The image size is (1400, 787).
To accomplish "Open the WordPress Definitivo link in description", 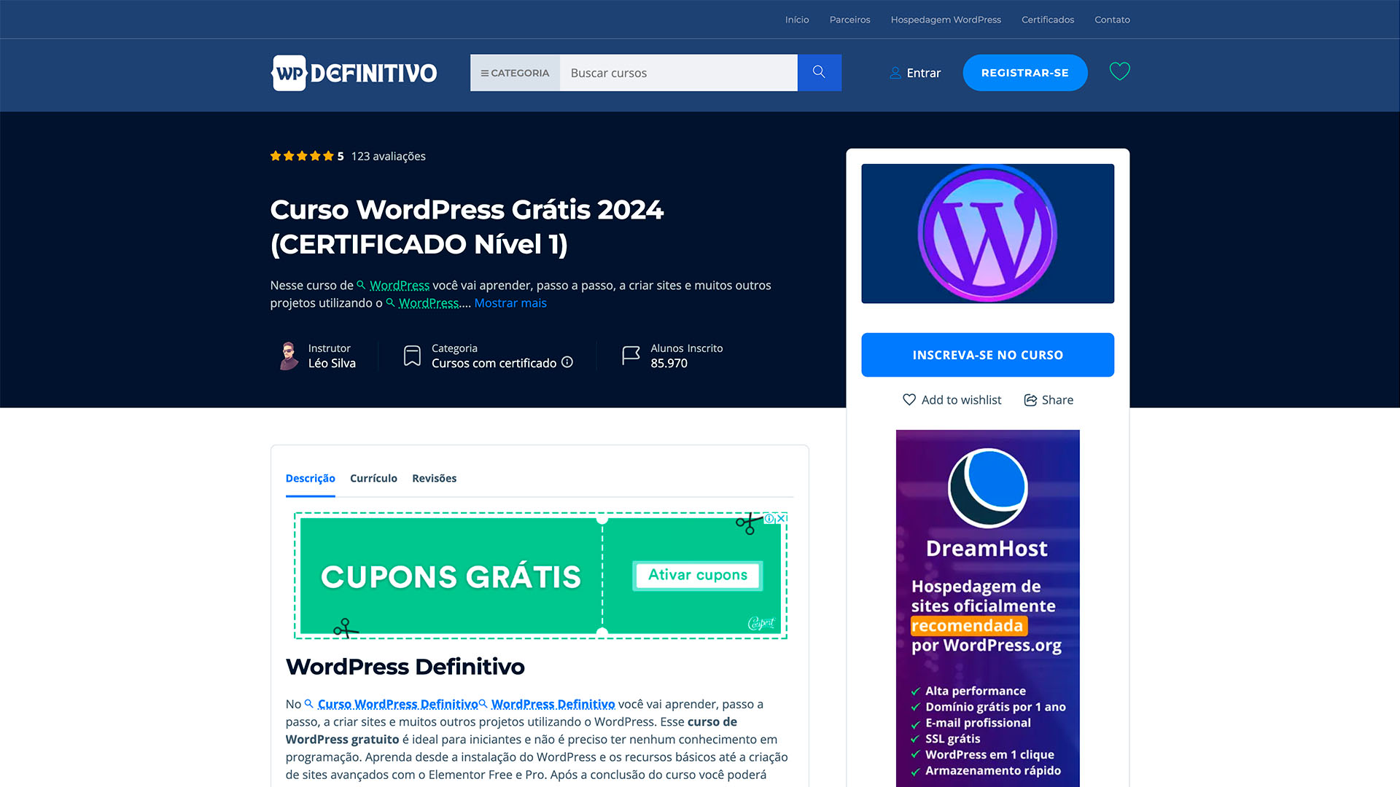I will point(553,704).
